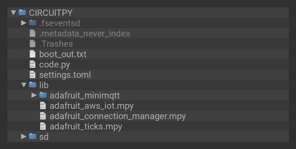Select the adafruit_connection_manager.mpy file name
Screen dimensions: 296x149
click(117, 116)
